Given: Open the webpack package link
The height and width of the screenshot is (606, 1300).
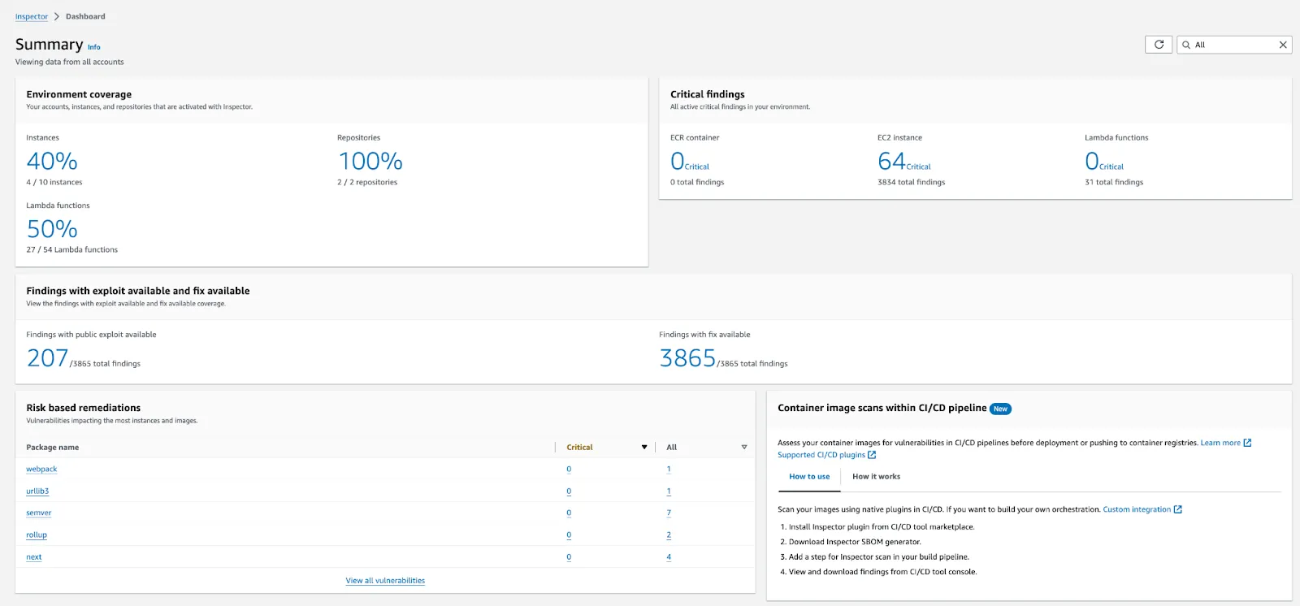Looking at the screenshot, I should [x=41, y=470].
